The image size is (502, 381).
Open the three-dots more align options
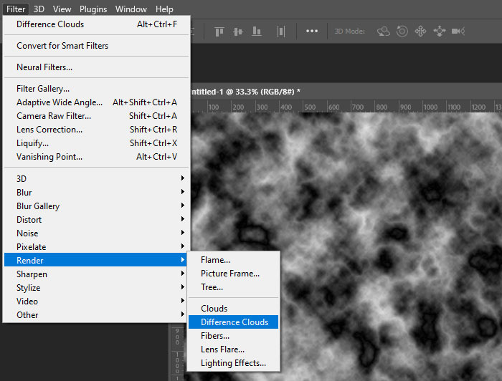[x=312, y=32]
